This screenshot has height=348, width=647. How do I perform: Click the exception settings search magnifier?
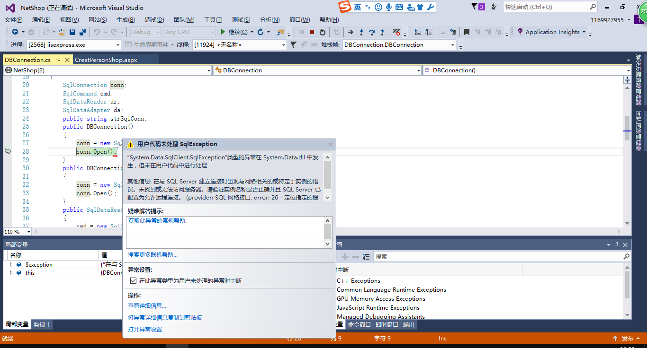[627, 257]
